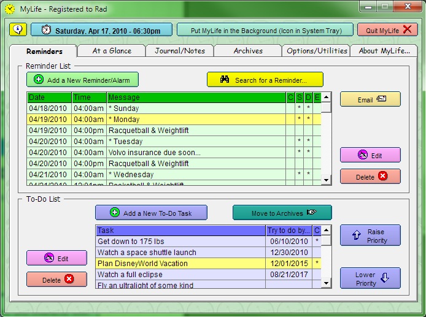Viewport: 426px width, 317px height.
Task: Open Search for a Reminder binoculars button
Action: [265, 80]
